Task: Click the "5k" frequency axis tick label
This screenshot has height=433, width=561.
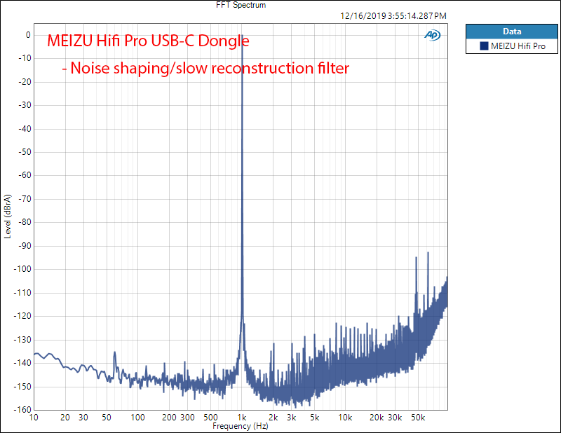Action: pos(314,418)
